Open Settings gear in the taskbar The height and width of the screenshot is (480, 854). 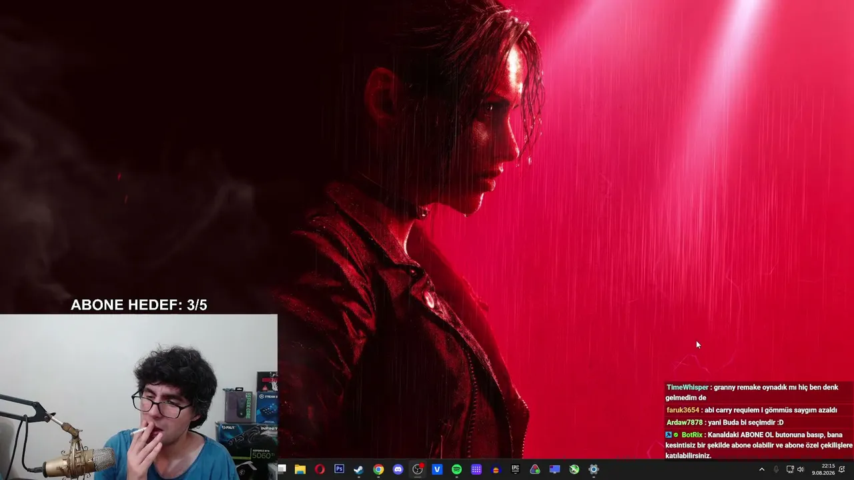(x=594, y=469)
